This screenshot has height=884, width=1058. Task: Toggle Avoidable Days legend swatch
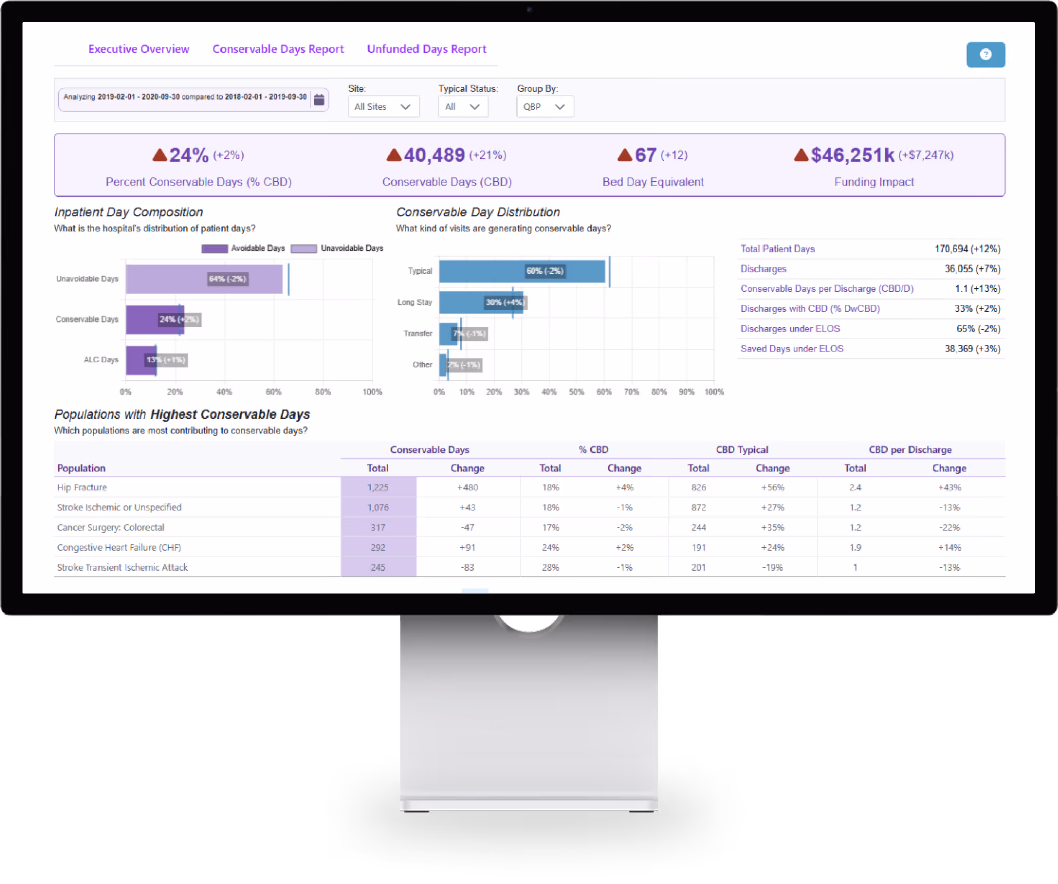[214, 249]
